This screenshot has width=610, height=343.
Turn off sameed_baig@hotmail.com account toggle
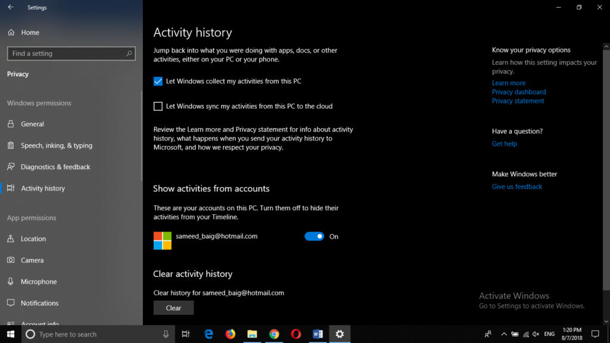(x=314, y=236)
